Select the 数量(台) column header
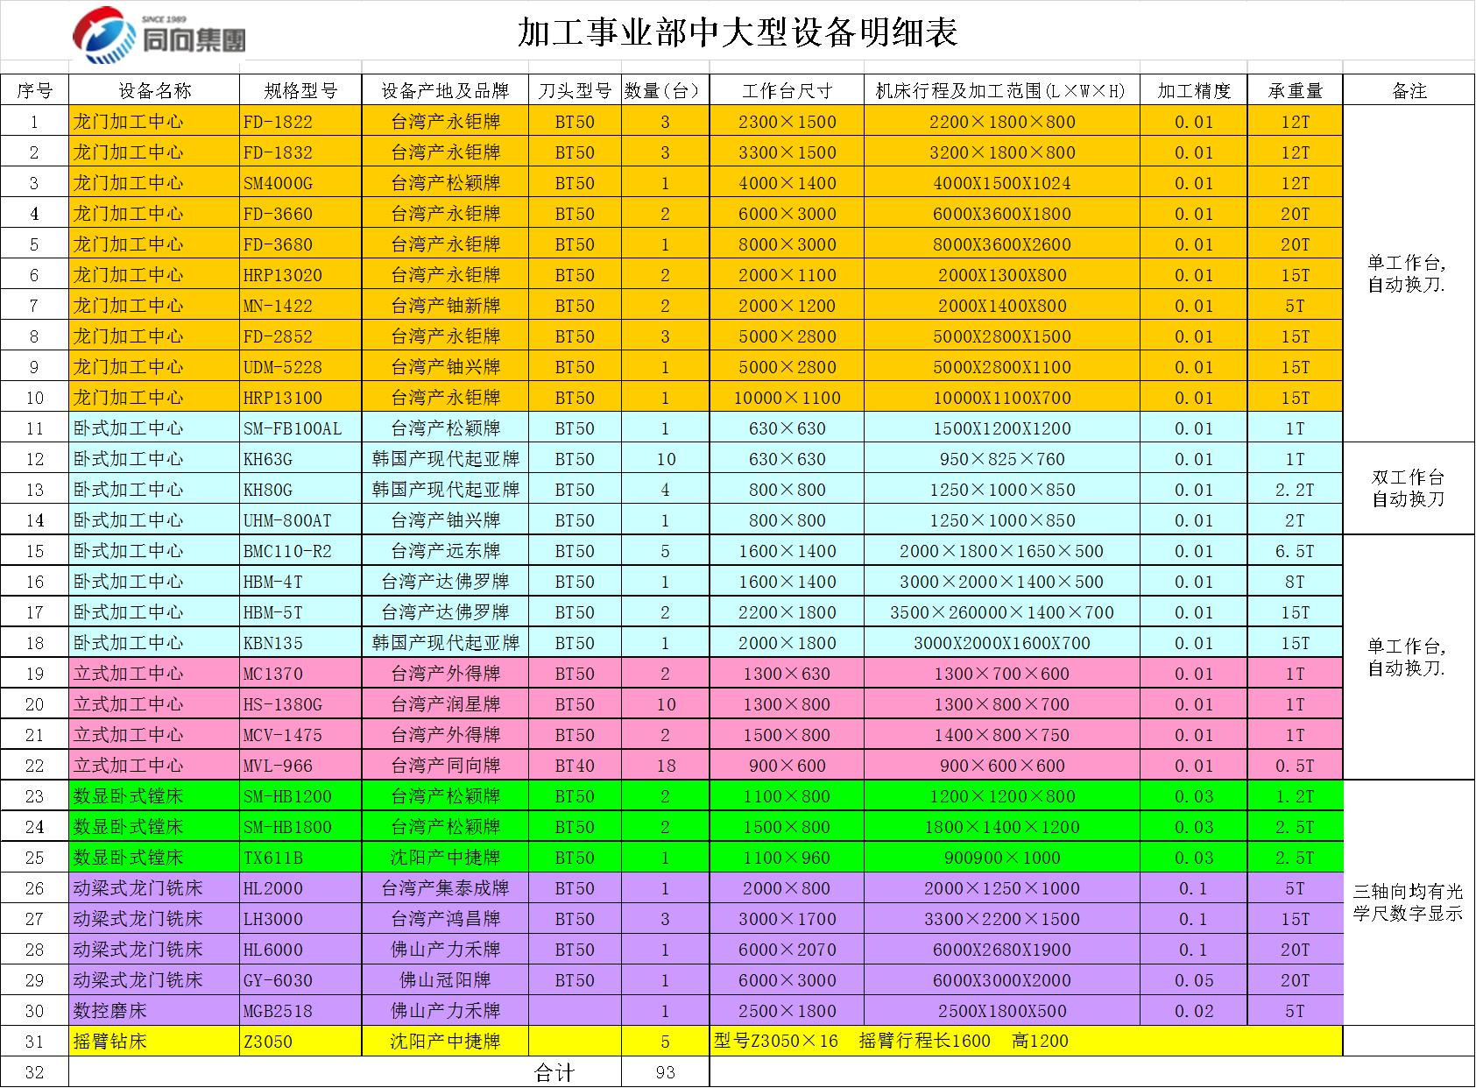Screen dimensions: 1476x1088 click(665, 90)
